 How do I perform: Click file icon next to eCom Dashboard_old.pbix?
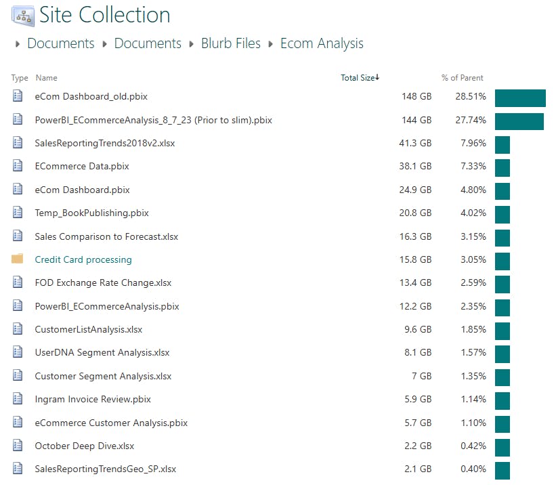18,96
